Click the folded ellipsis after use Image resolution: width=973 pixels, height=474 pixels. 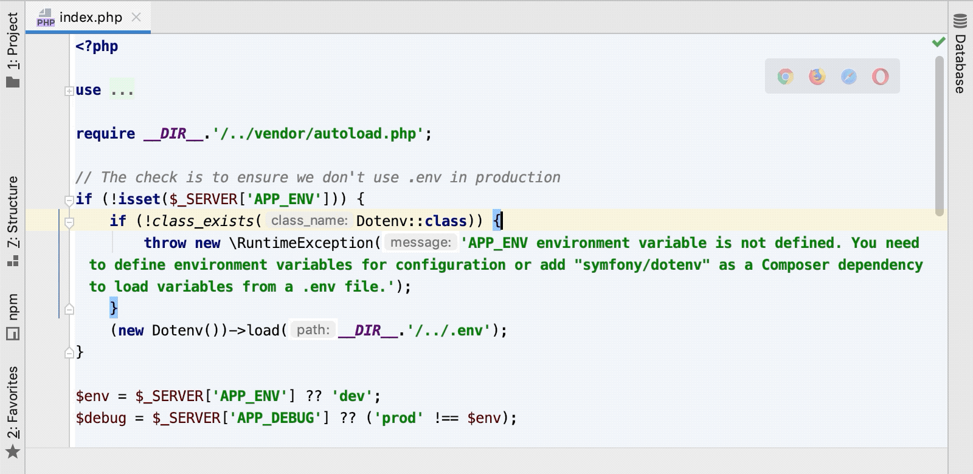(x=122, y=91)
